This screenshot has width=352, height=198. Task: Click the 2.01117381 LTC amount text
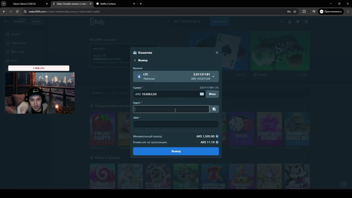tap(209, 88)
